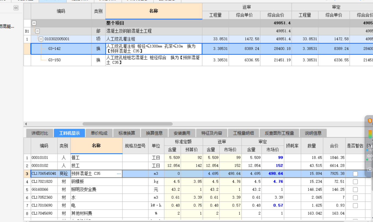Viewport: 373px width, 222px height.
Task: Click the 合价 column header
Action: [334, 146]
